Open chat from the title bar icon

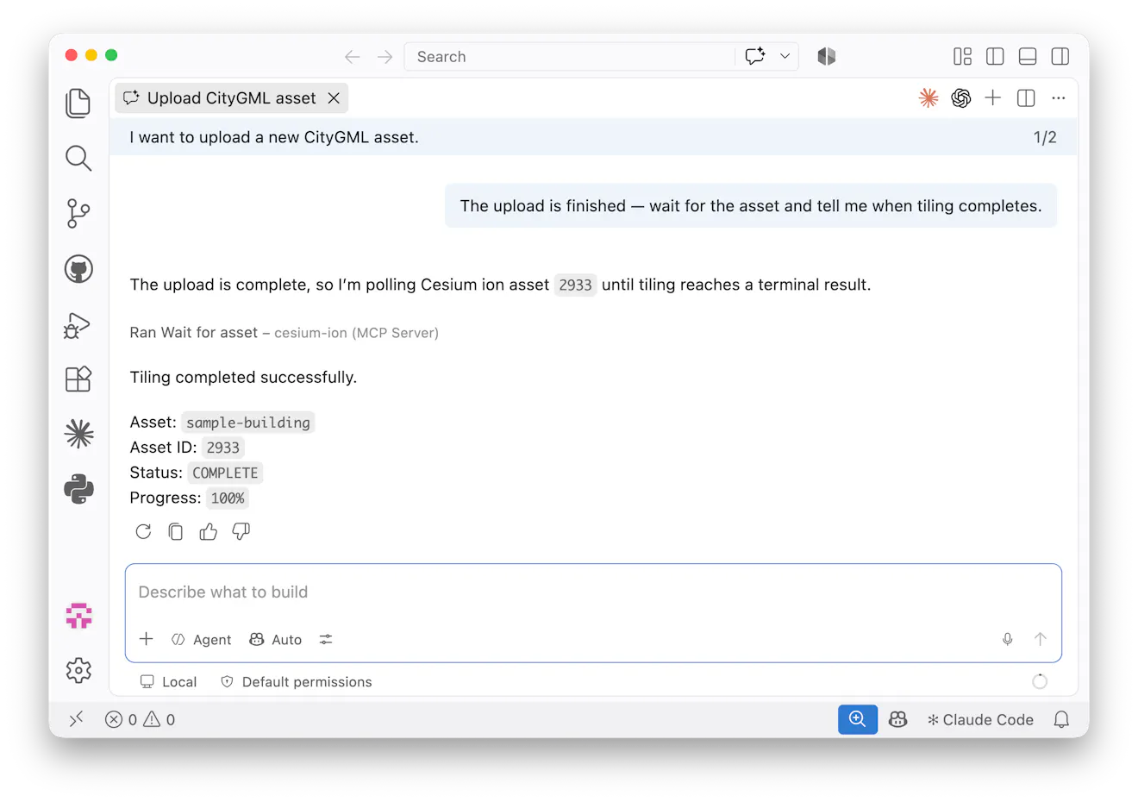[x=755, y=56]
